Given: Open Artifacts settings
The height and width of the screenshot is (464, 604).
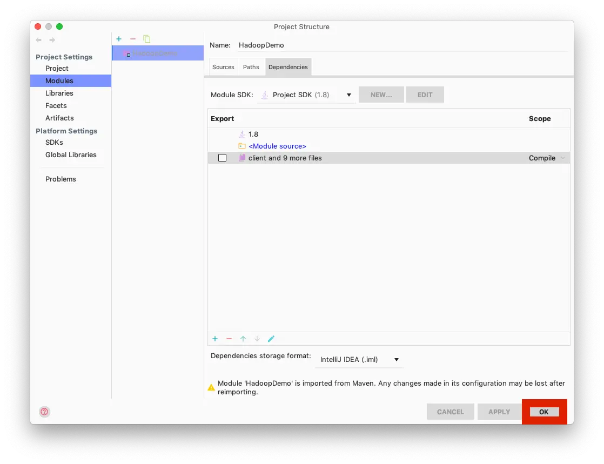Looking at the screenshot, I should [59, 118].
